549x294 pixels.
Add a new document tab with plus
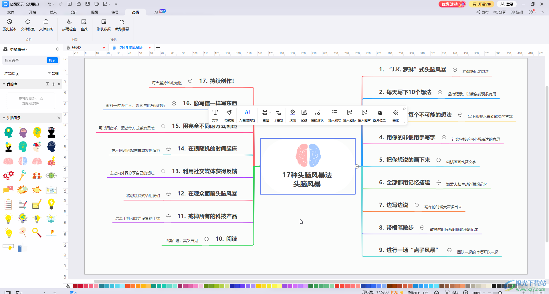158,48
